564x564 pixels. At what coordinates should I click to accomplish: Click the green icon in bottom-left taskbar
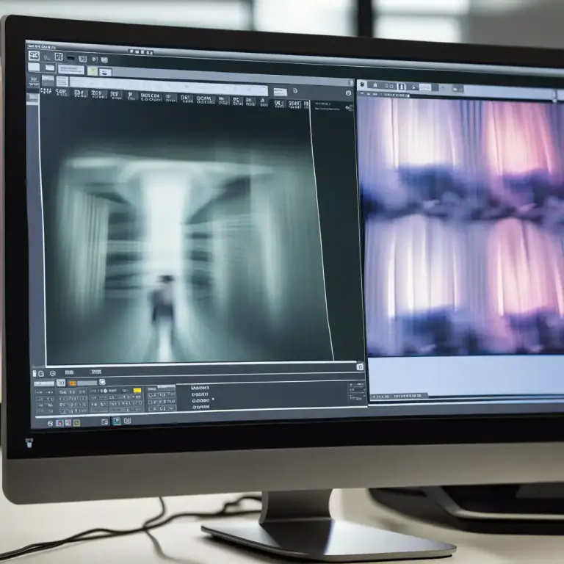[x=76, y=423]
